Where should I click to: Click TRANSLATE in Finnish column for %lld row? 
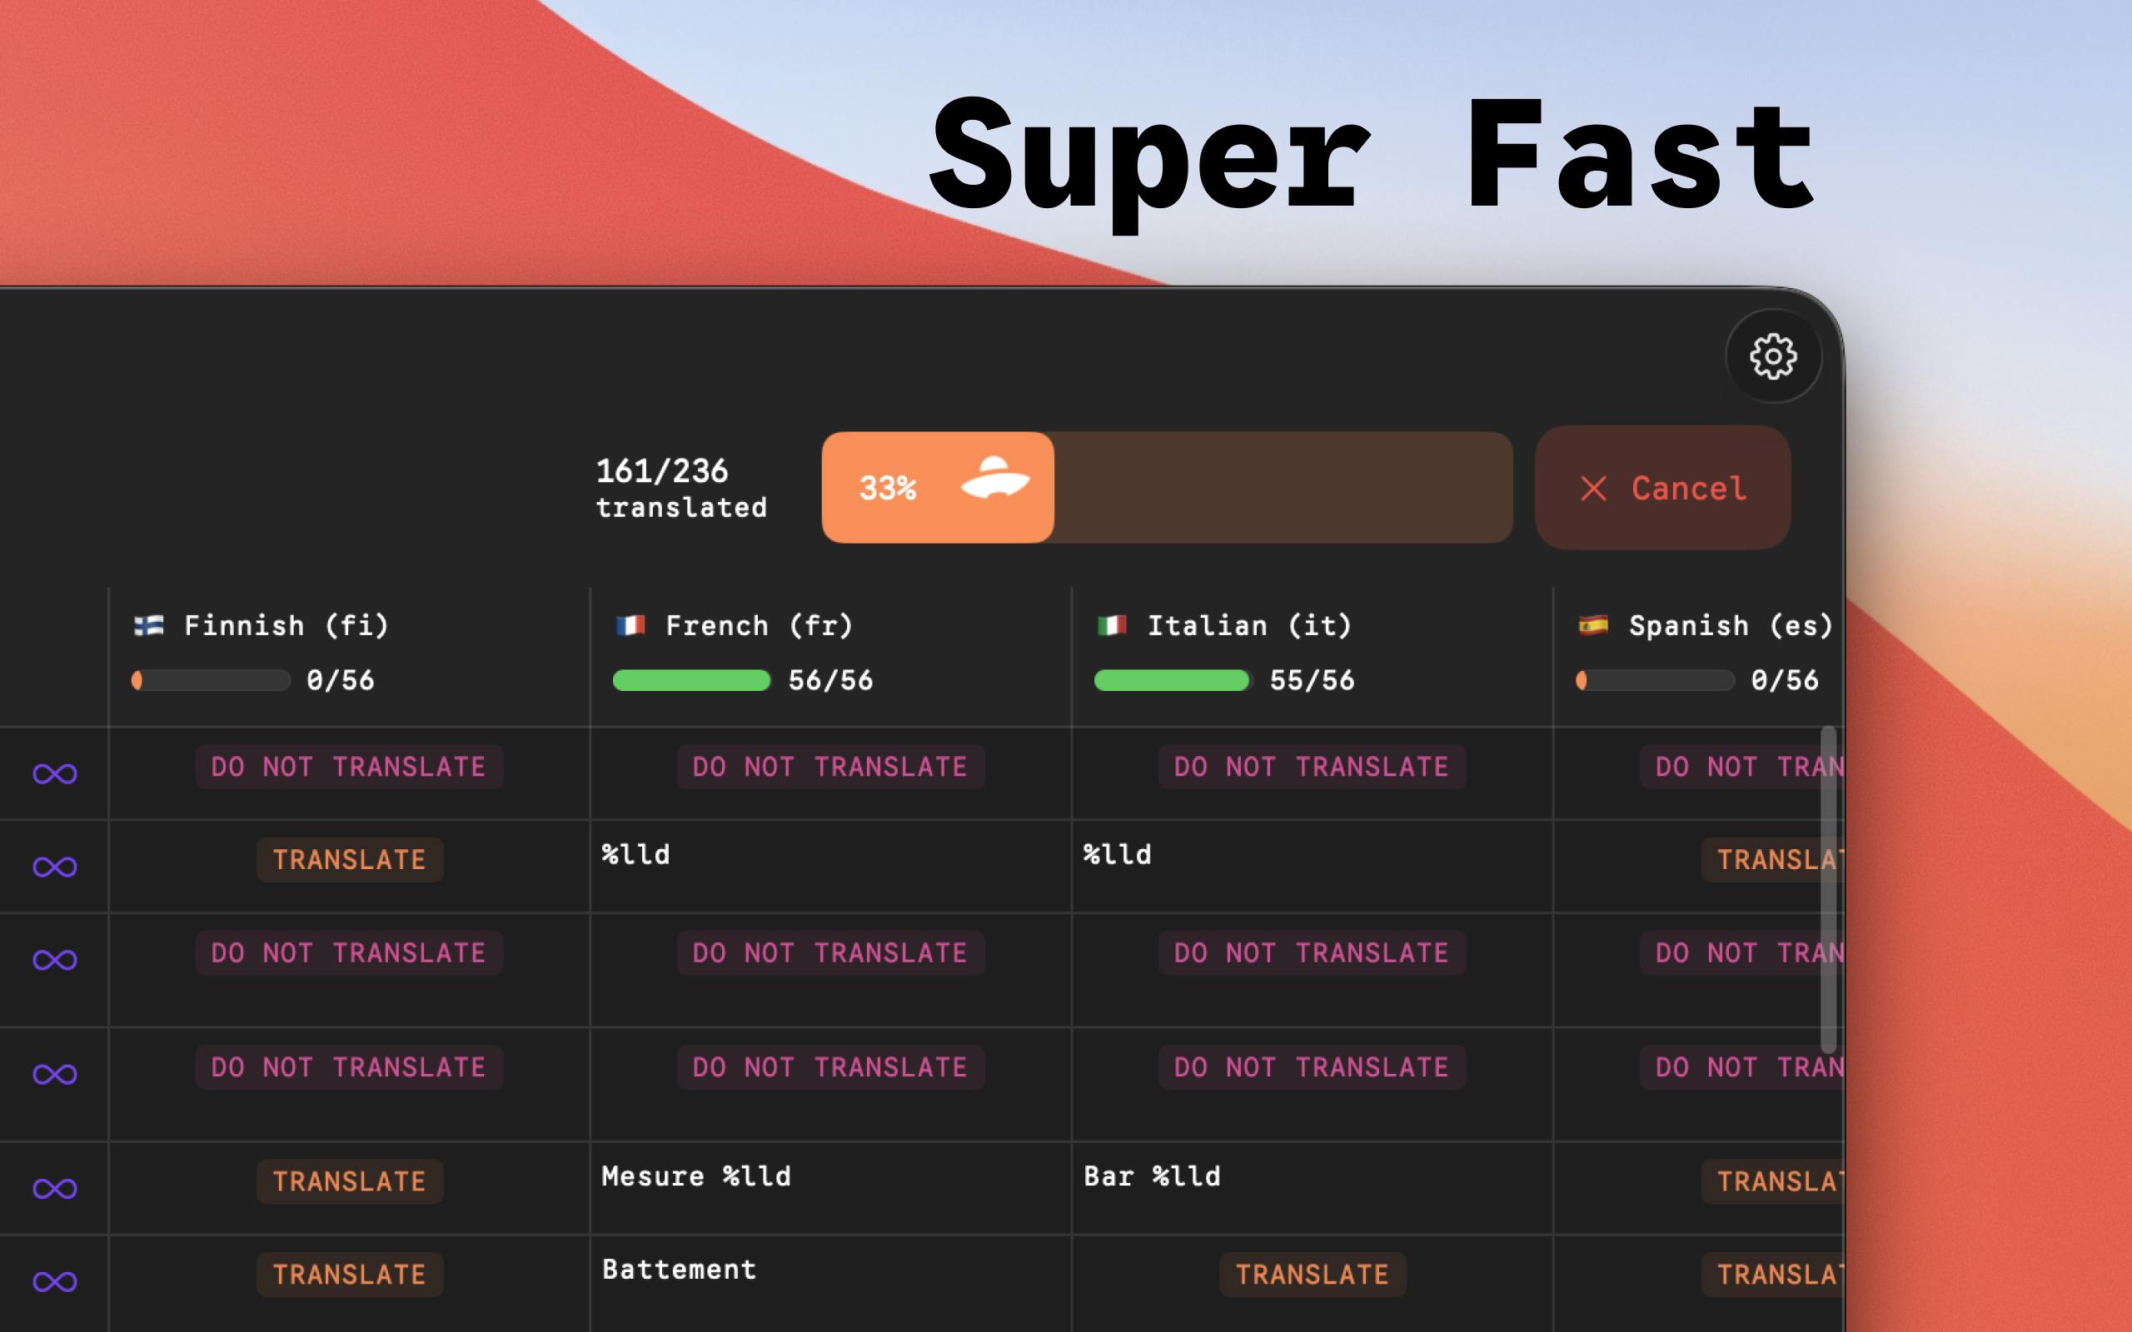pos(350,860)
